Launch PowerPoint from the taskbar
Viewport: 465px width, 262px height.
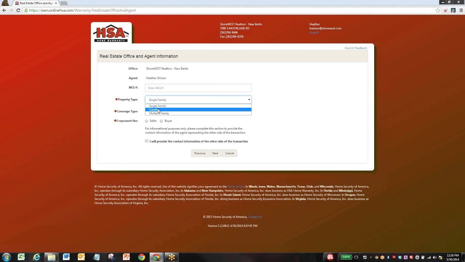point(126,257)
